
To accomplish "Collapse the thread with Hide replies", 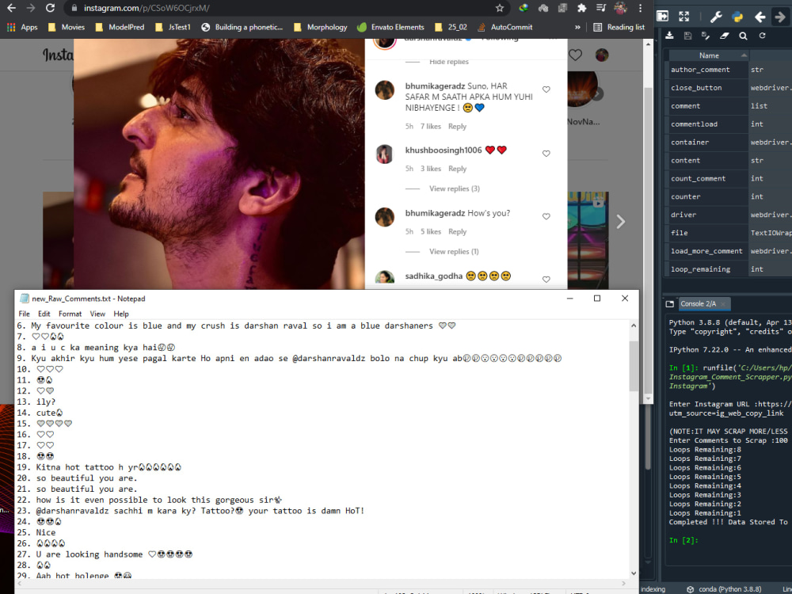I will pos(448,62).
